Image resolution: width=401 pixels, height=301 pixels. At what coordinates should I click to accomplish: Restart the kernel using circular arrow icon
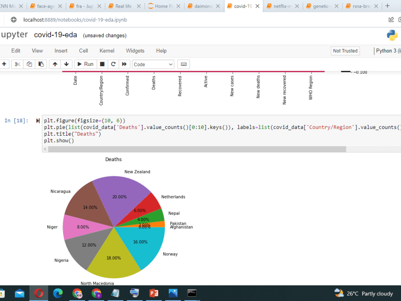click(113, 64)
